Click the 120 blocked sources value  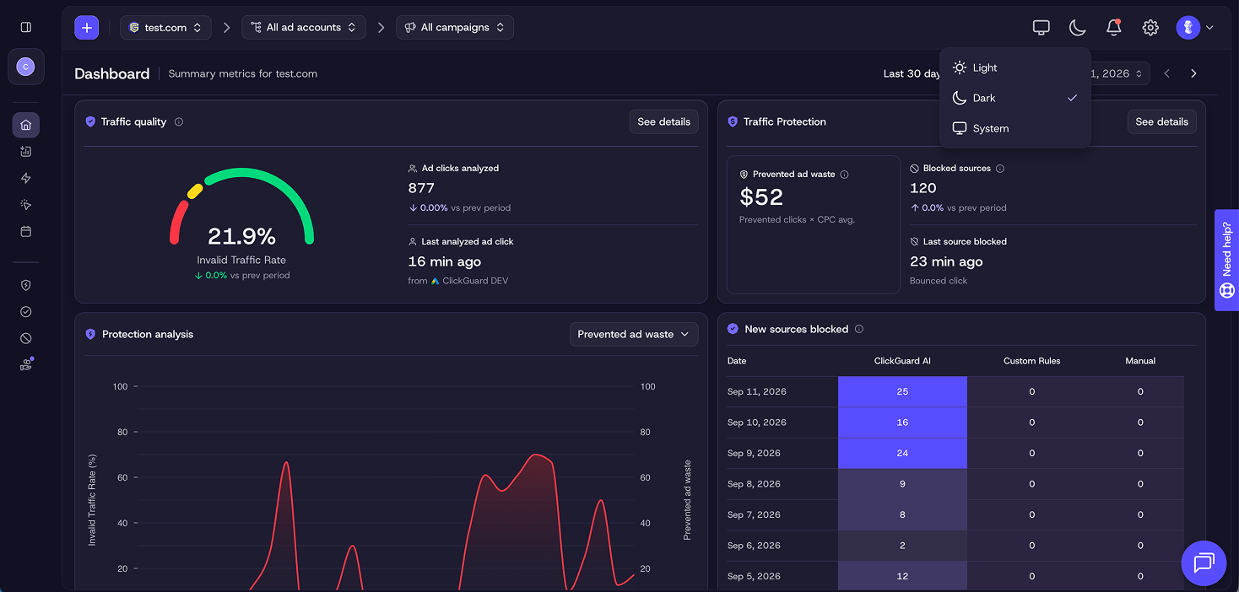coord(923,188)
